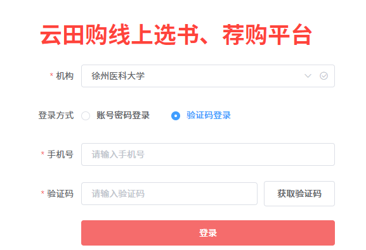Click the check-circle validation icon in 机构 field
Viewport: 366px width, 250px height.
click(324, 76)
